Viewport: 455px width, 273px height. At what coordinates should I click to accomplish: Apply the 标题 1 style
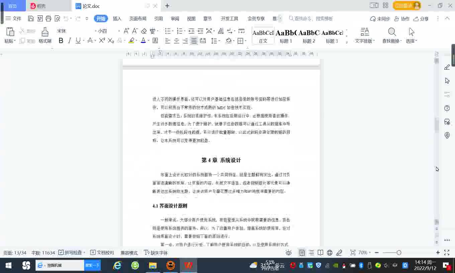point(286,36)
